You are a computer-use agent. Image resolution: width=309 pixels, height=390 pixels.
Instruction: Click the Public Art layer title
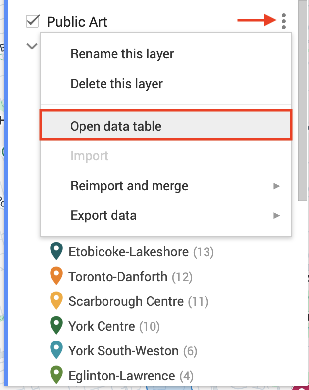click(x=77, y=22)
